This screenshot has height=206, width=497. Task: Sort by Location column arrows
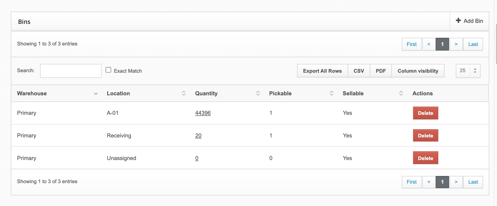(x=184, y=93)
